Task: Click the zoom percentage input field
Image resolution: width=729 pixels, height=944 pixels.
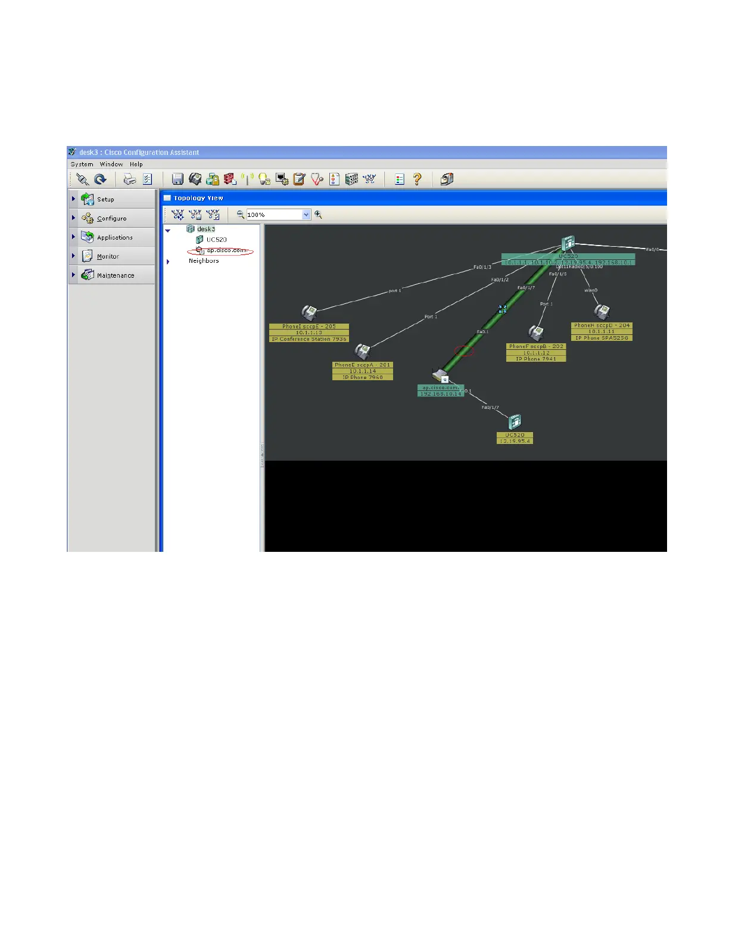Action: point(274,215)
